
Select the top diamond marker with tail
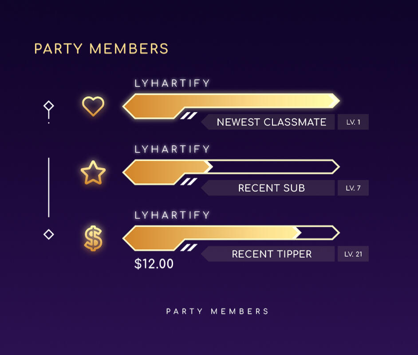[49, 106]
